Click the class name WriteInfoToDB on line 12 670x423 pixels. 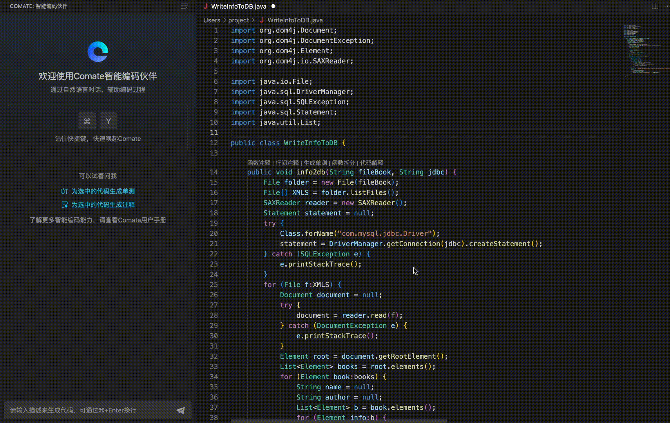(x=310, y=143)
